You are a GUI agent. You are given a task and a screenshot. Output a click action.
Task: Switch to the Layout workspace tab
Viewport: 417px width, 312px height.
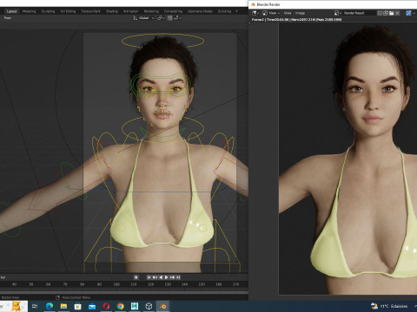click(12, 11)
